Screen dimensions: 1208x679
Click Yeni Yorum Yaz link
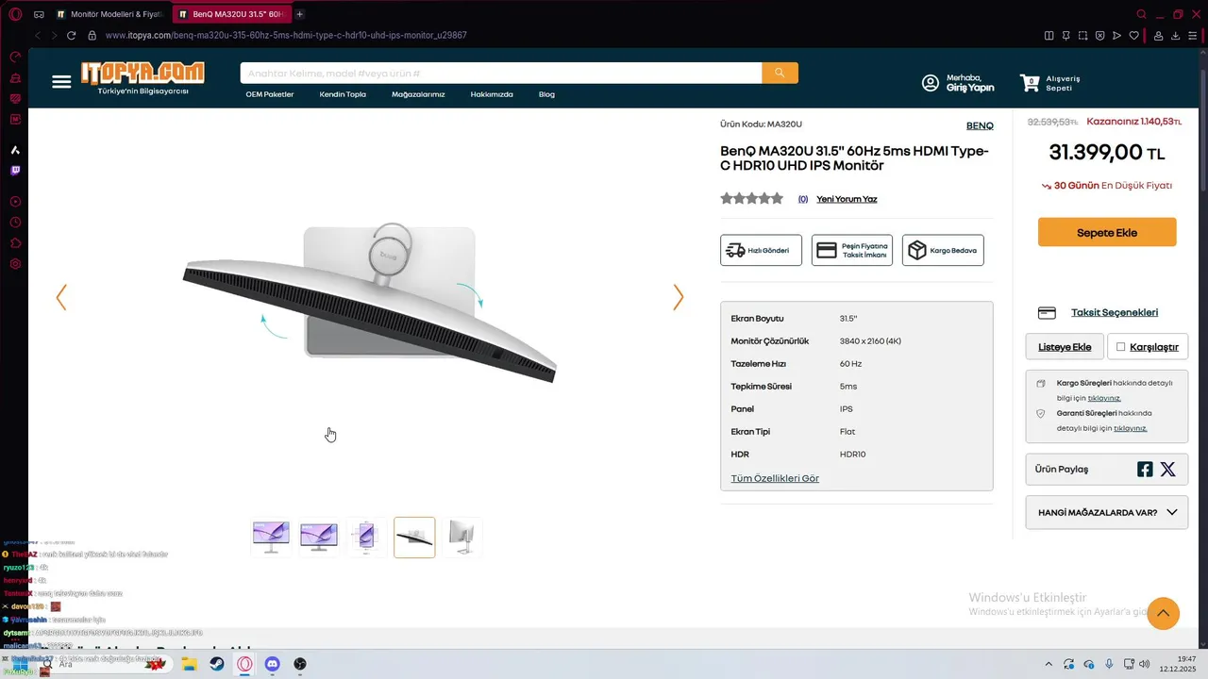[x=847, y=199]
